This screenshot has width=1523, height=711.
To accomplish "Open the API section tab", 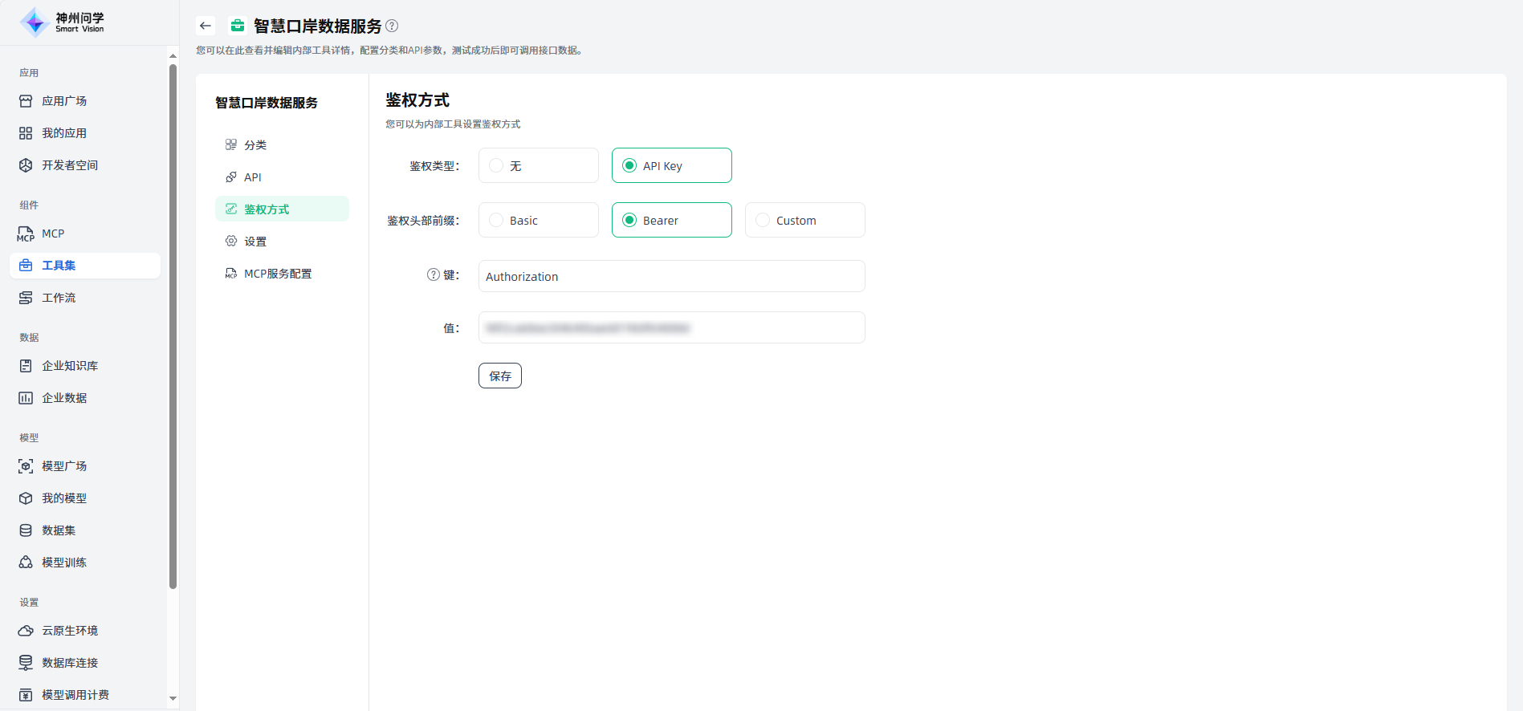I will click(x=253, y=177).
